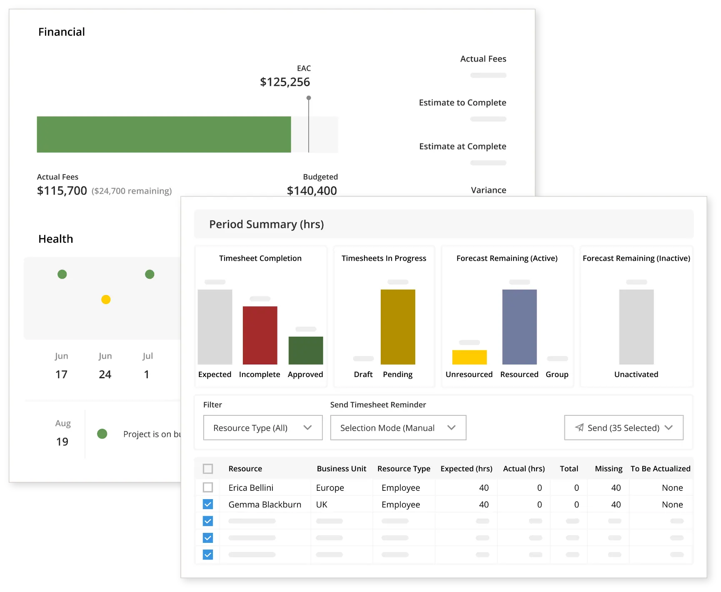Click the green status dot beside Aug 19
This screenshot has height=592, width=721.
pyautogui.click(x=102, y=434)
